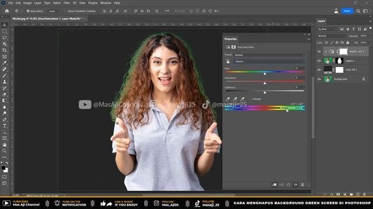Click the Share button
The width and height of the screenshot is (373, 209).
(347, 11)
